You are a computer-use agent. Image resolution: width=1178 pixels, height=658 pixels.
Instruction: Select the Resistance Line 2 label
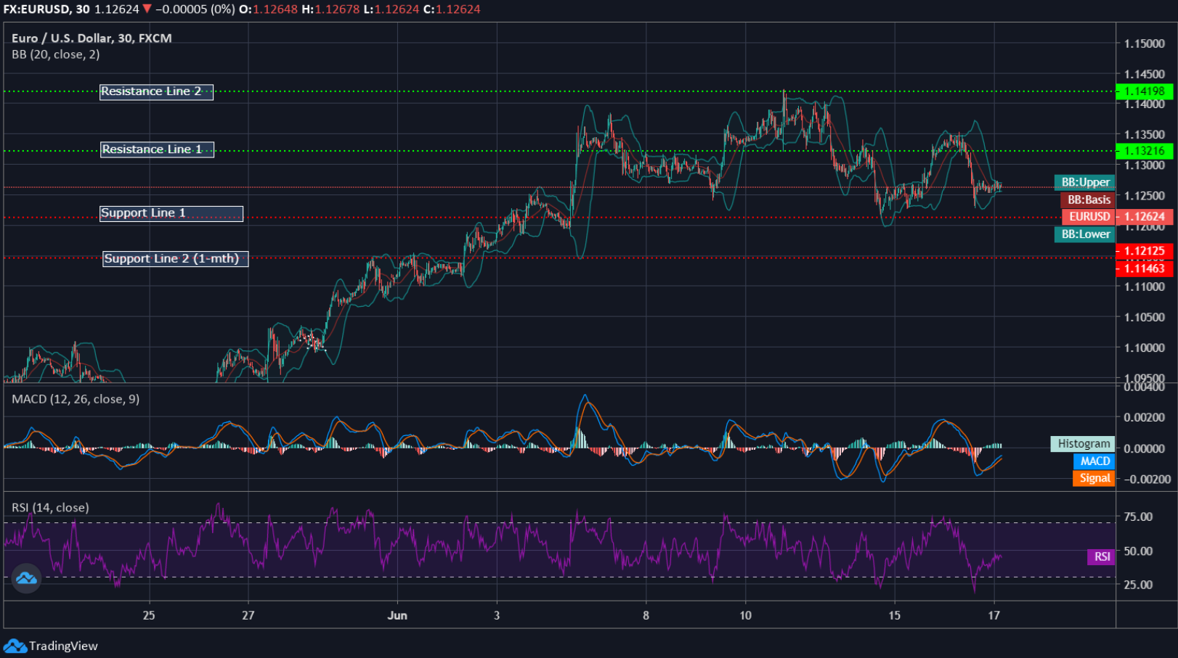(155, 91)
